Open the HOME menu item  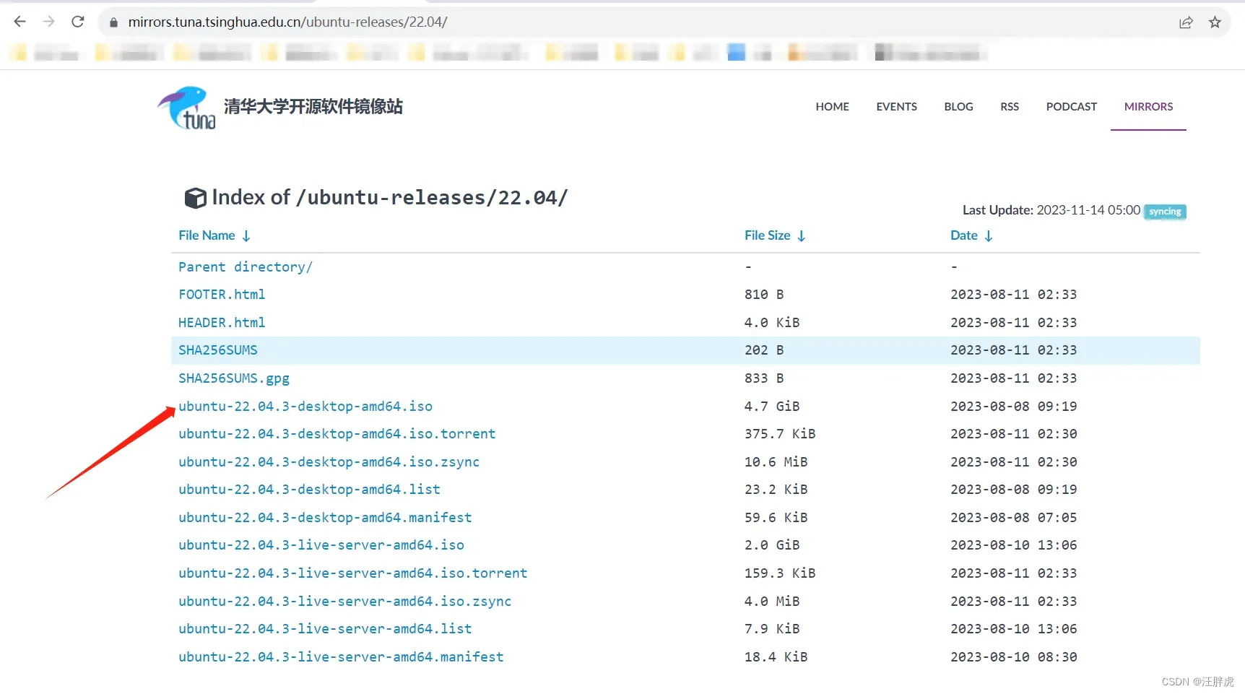[x=832, y=107]
